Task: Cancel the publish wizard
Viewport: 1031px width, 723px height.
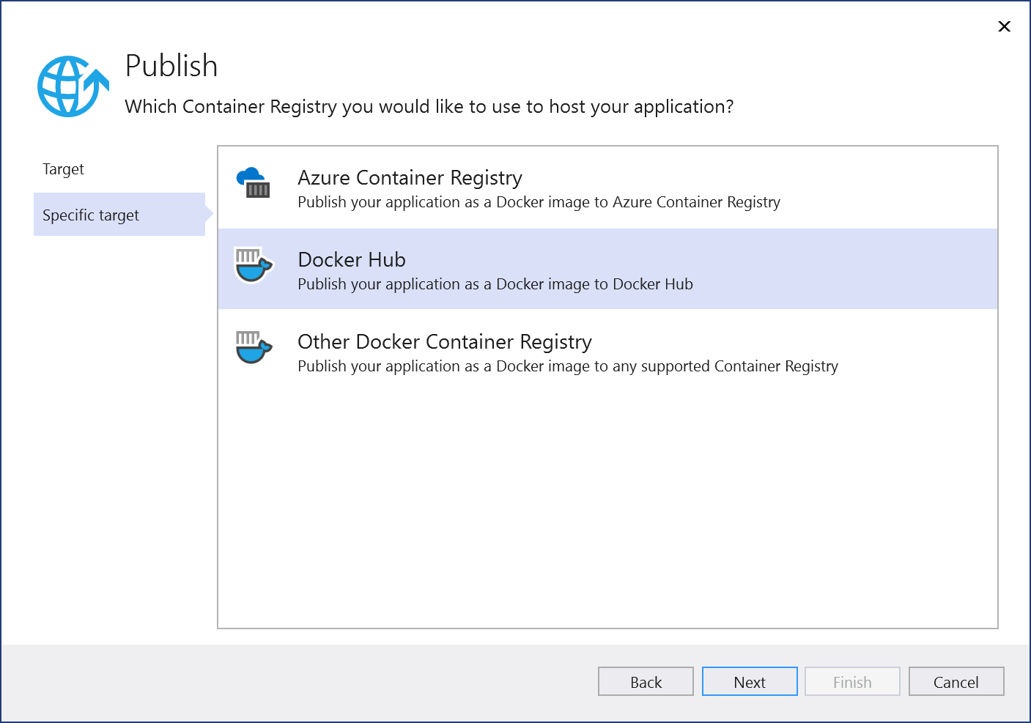Action: (956, 681)
